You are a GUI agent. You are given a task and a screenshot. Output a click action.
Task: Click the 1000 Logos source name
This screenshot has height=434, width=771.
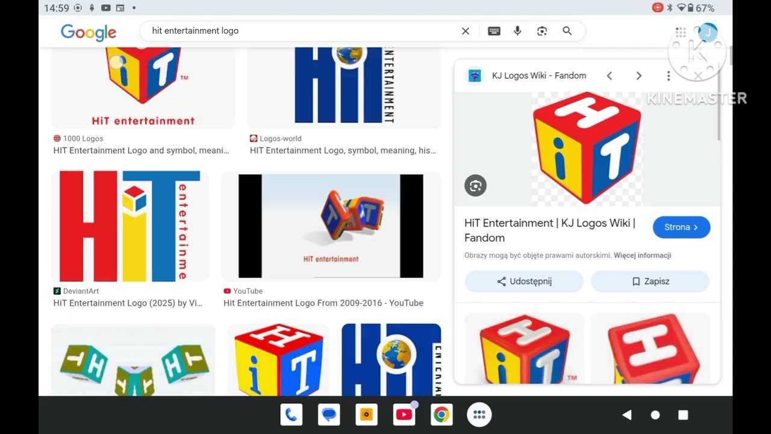pyautogui.click(x=83, y=139)
